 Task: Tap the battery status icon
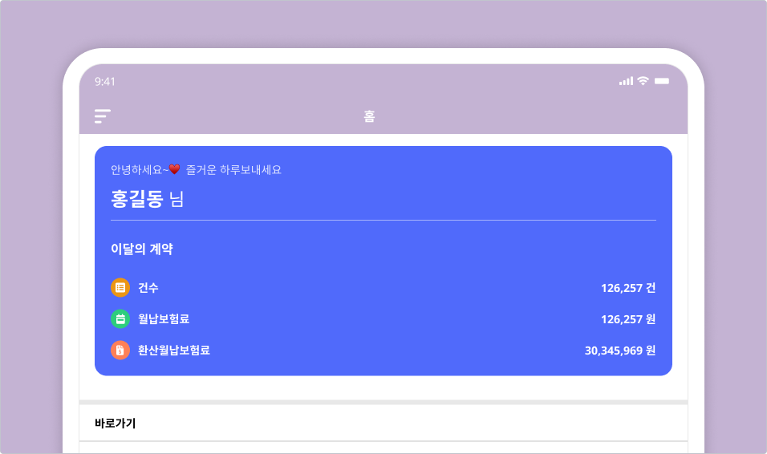pos(662,81)
